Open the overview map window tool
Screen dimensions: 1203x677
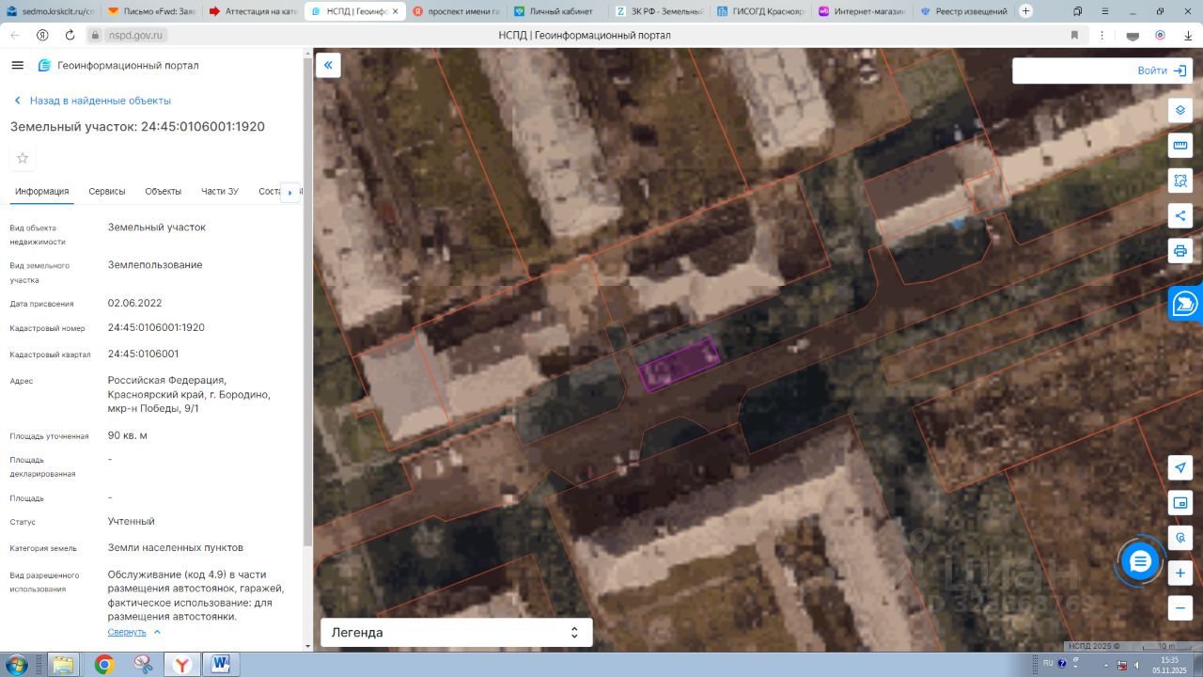click(1180, 503)
